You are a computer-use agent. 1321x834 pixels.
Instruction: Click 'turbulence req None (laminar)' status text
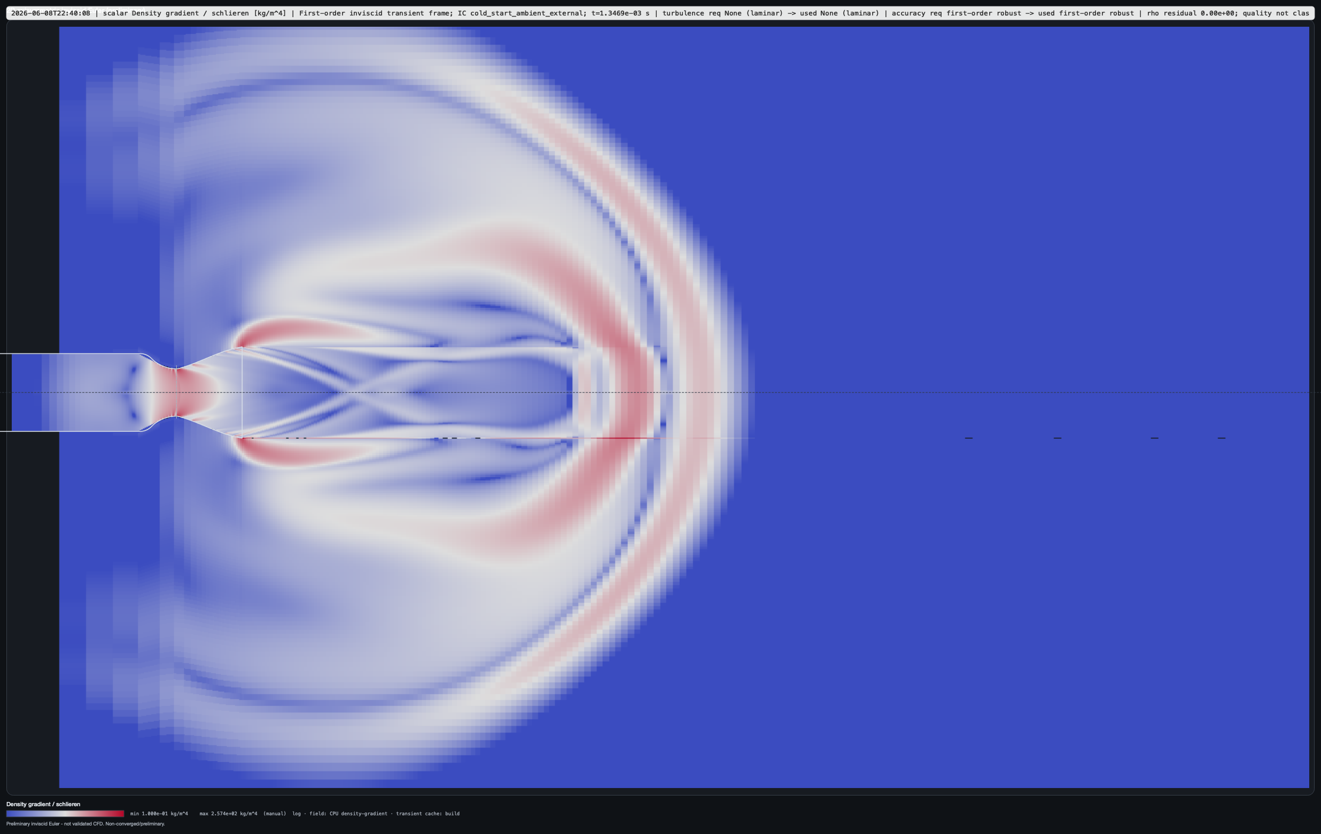(722, 13)
